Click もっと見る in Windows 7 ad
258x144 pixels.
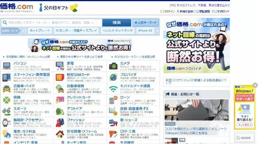coord(244,125)
